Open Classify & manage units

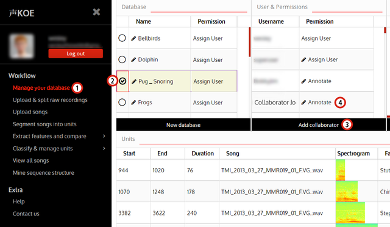(x=43, y=149)
